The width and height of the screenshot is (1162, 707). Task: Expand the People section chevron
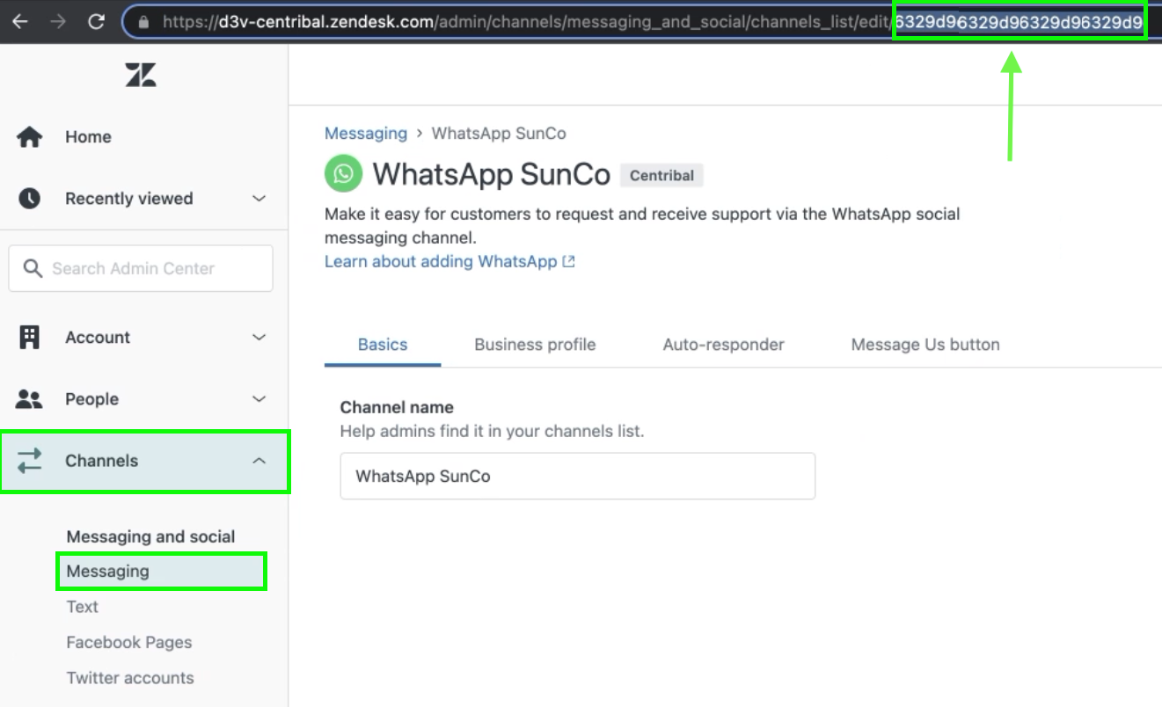click(259, 399)
